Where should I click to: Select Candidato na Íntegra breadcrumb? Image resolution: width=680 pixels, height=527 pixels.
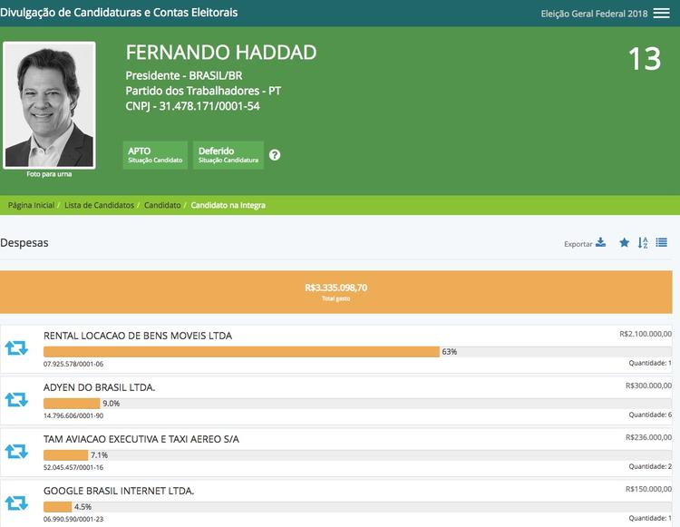(228, 205)
